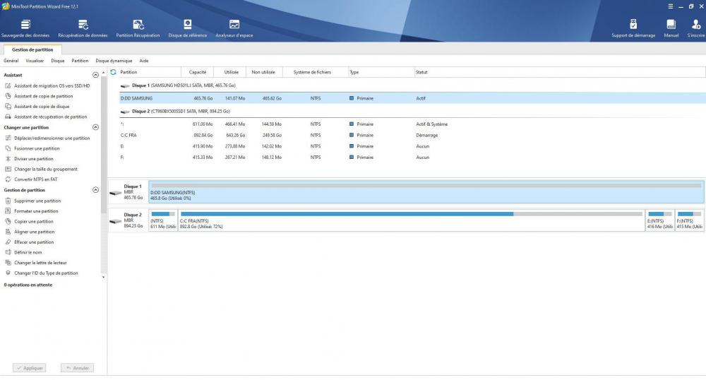Select Disque 1 MBR label in disk map
Image resolution: width=706 pixels, height=380 pixels.
coord(128,192)
